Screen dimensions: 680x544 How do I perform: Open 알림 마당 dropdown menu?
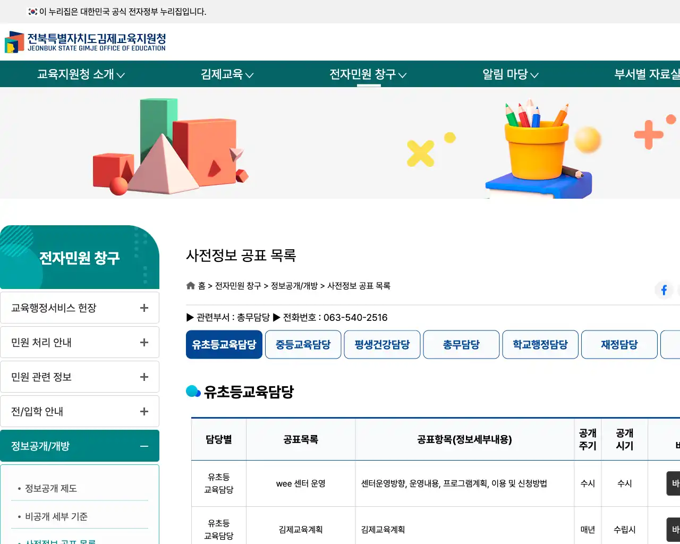511,74
